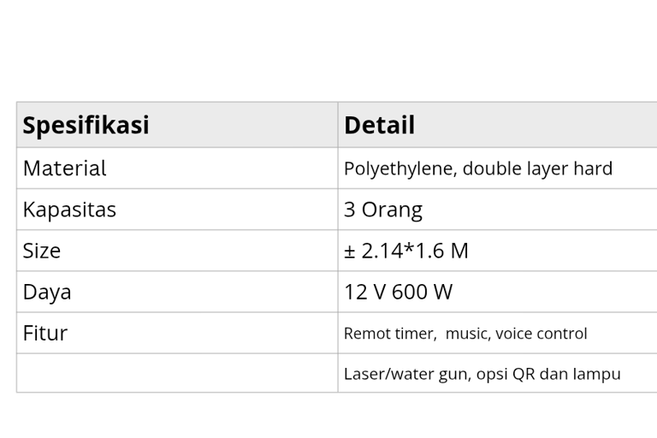
Task: Click the Remot timer, music, voice control text
Action: pos(465,334)
